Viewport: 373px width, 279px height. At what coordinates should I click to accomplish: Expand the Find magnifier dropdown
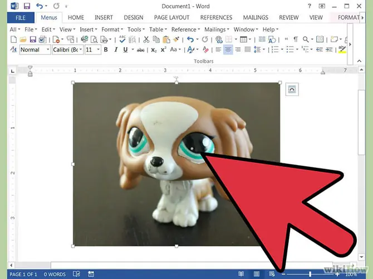click(x=312, y=39)
